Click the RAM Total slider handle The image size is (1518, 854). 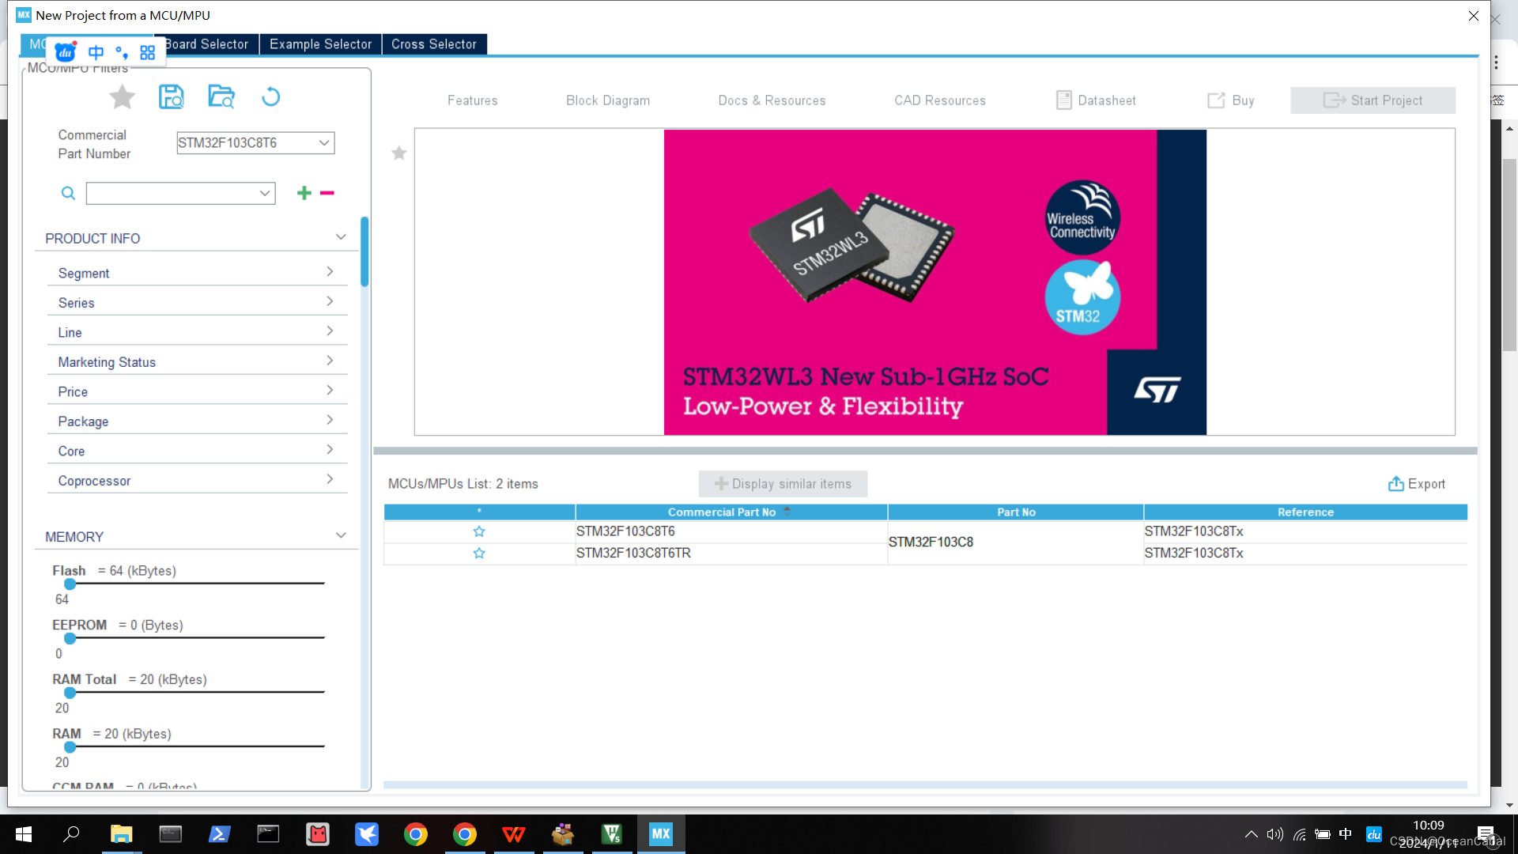pos(70,693)
